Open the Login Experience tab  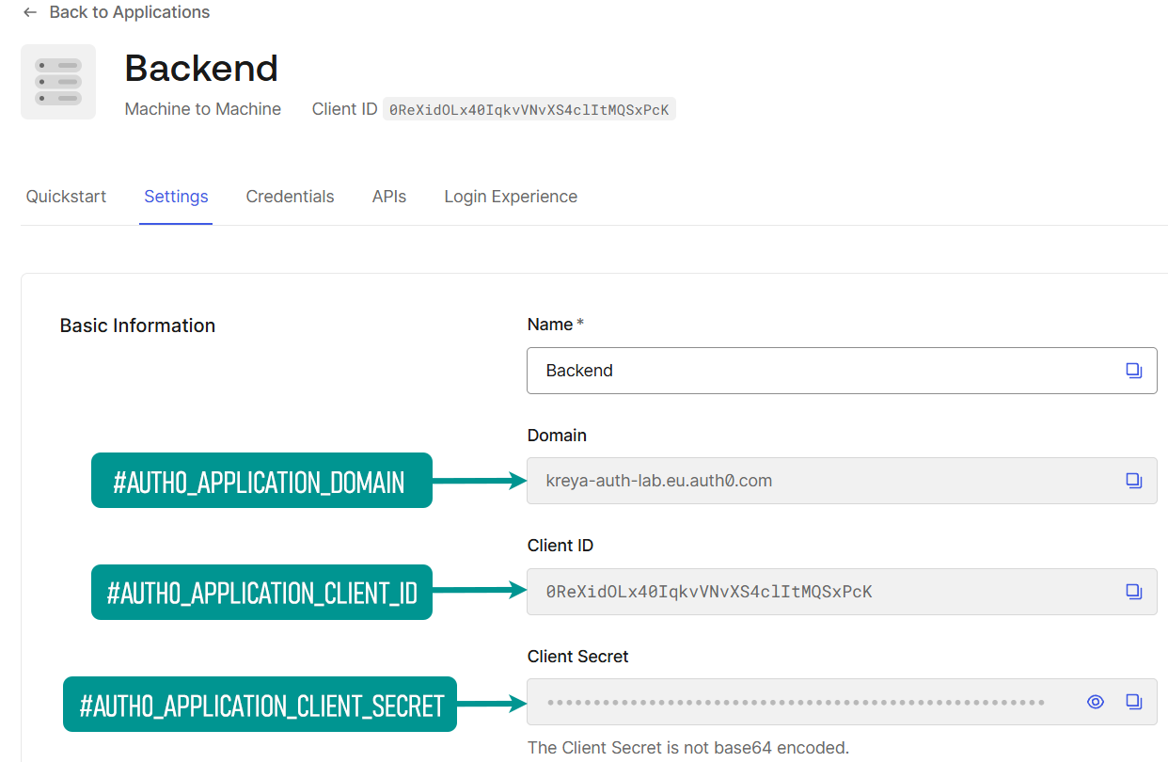[x=511, y=197]
